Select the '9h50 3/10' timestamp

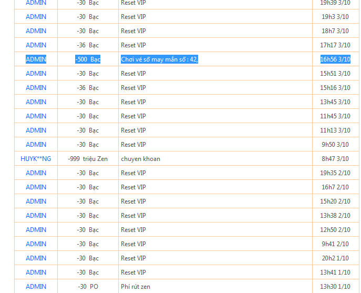click(x=335, y=145)
